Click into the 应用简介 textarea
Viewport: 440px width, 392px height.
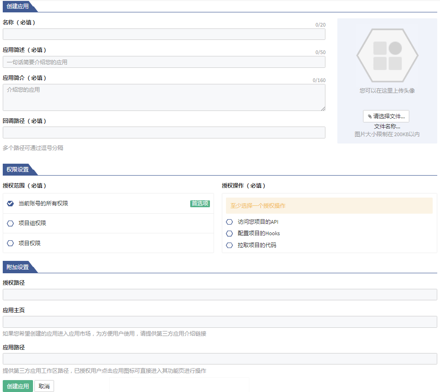pos(164,97)
